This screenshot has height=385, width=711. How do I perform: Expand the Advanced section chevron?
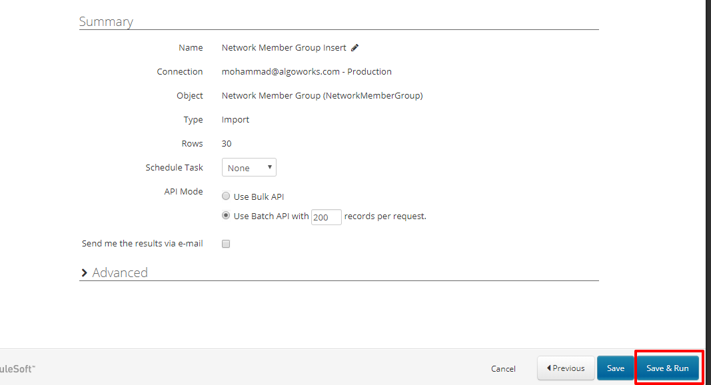click(85, 272)
